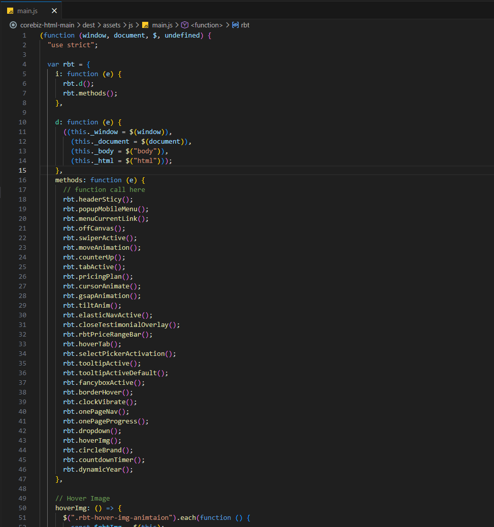Click rbt.pricingPlan() call
Screen dimensions: 494x527
coord(98,277)
